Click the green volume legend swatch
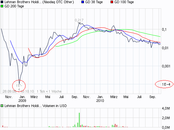This screenshot has height=130, width=174. [x=2, y=106]
